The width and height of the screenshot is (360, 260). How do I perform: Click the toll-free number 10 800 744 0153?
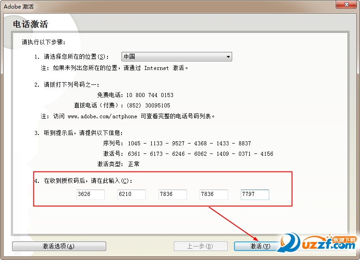click(x=150, y=95)
